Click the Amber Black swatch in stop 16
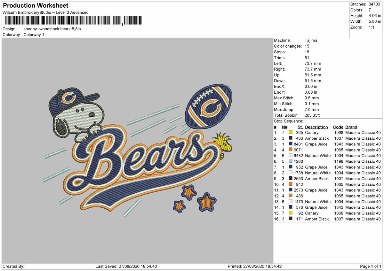 (291, 219)
